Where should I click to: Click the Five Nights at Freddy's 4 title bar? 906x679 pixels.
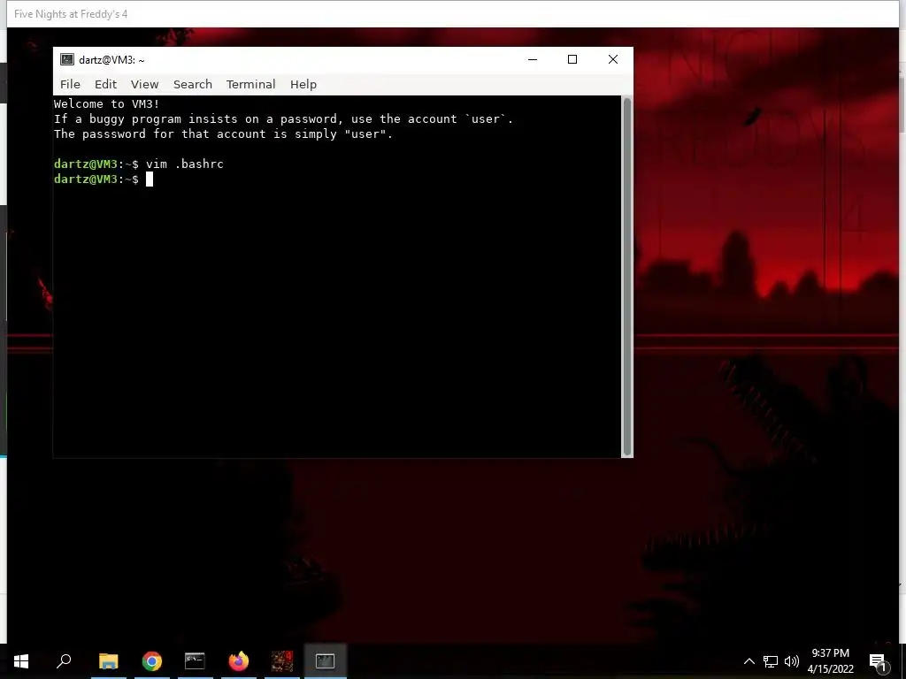pyautogui.click(x=453, y=14)
